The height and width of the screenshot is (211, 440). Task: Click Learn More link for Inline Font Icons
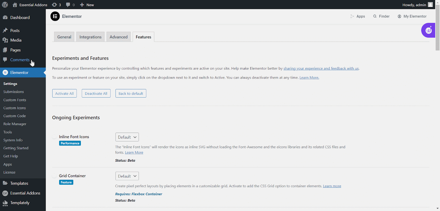tap(134, 153)
